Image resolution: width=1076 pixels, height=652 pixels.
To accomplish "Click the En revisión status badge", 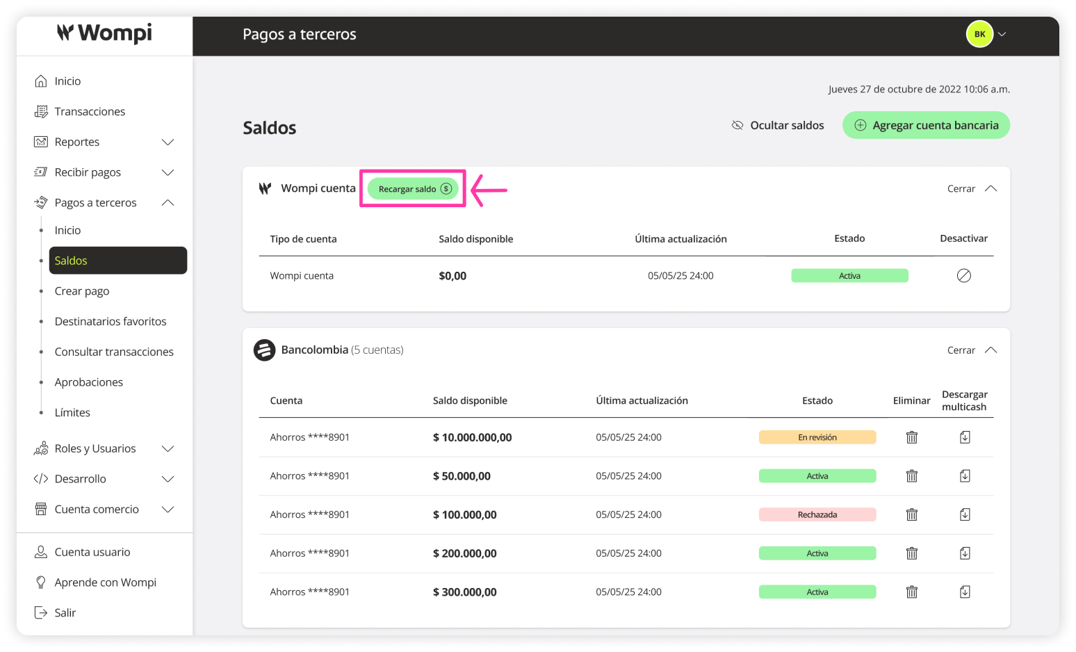I will tap(817, 437).
